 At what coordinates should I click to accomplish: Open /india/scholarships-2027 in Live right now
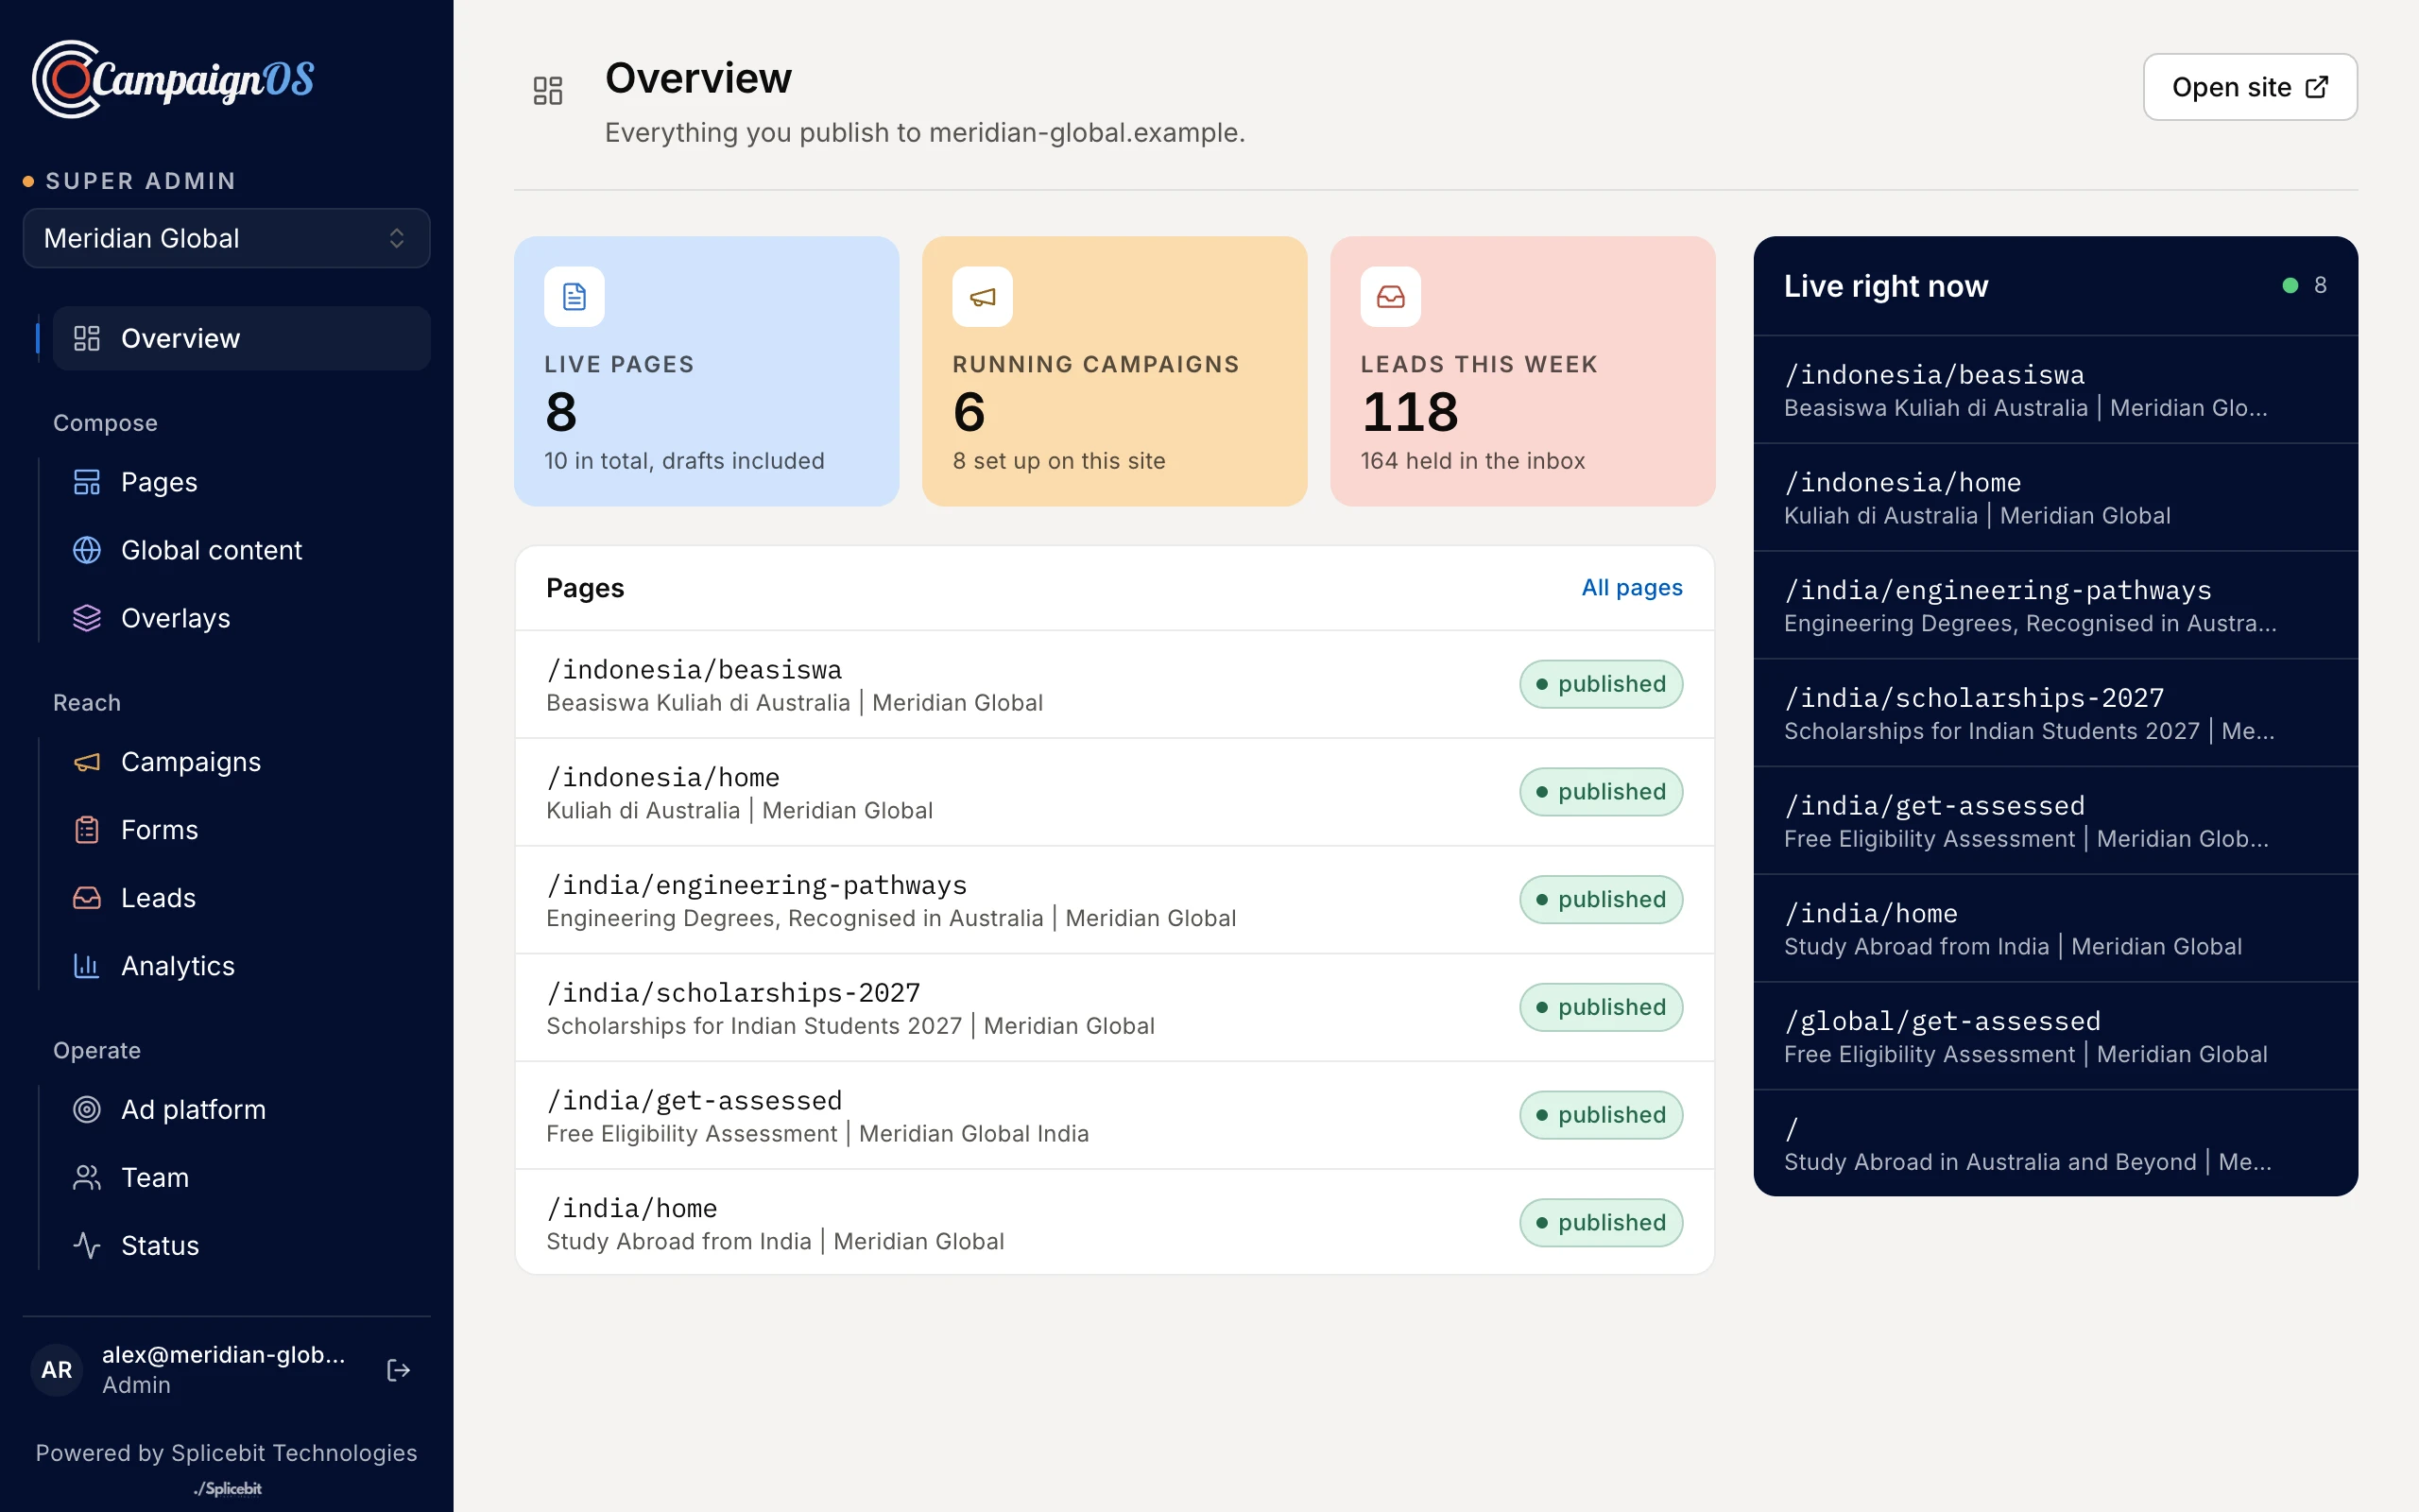2055,713
